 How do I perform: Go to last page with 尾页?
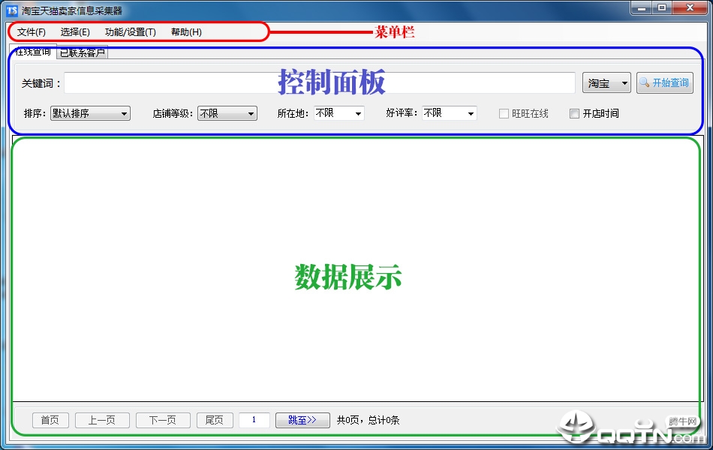pyautogui.click(x=215, y=420)
